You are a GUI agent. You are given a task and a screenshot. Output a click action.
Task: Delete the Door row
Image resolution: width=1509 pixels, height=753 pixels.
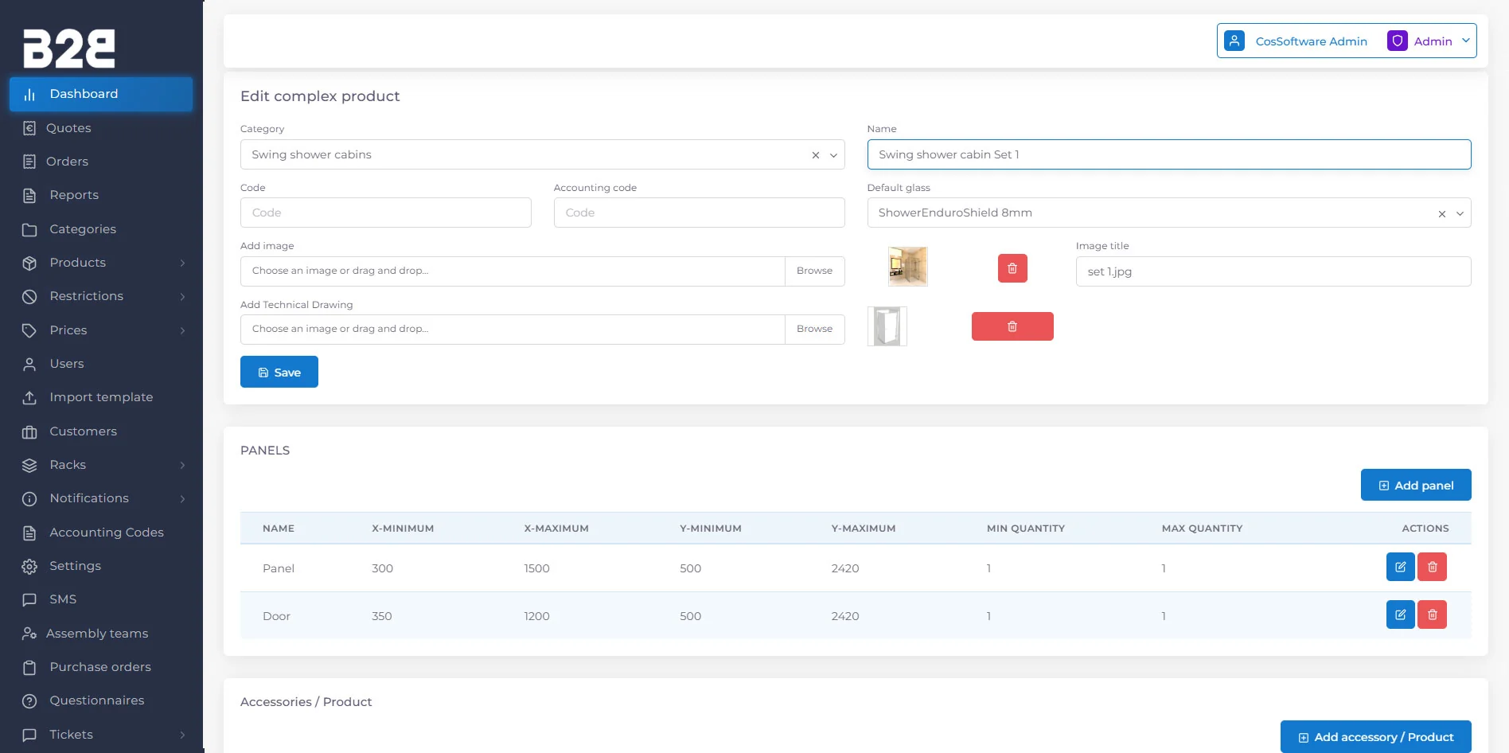coord(1432,615)
